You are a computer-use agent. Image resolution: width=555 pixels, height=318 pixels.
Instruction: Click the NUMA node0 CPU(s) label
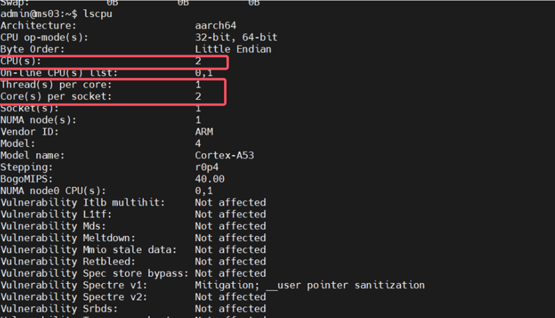(53, 191)
